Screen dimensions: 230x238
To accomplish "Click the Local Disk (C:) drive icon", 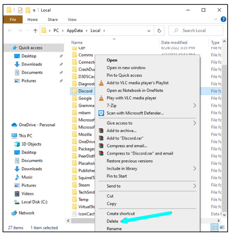I will [x=17, y=202].
